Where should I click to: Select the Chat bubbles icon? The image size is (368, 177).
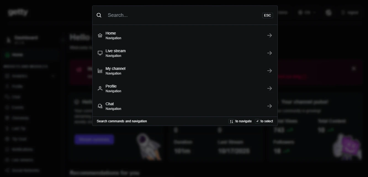(x=100, y=106)
